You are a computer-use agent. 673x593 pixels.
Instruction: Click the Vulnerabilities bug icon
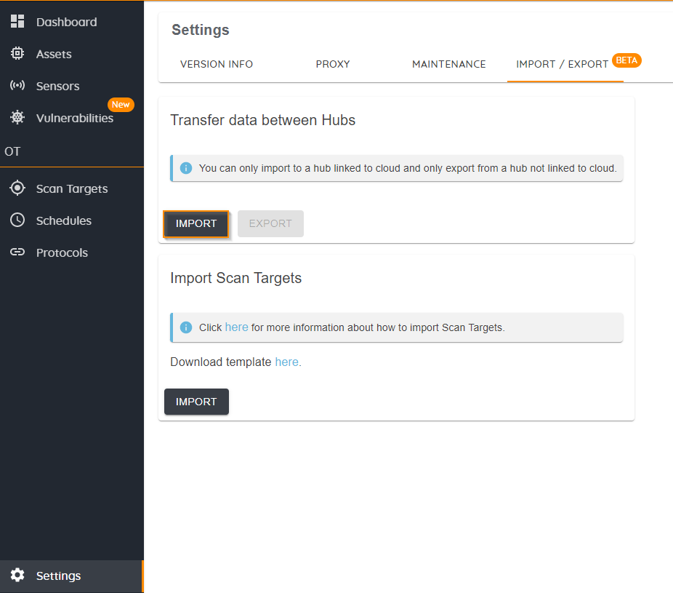point(17,118)
